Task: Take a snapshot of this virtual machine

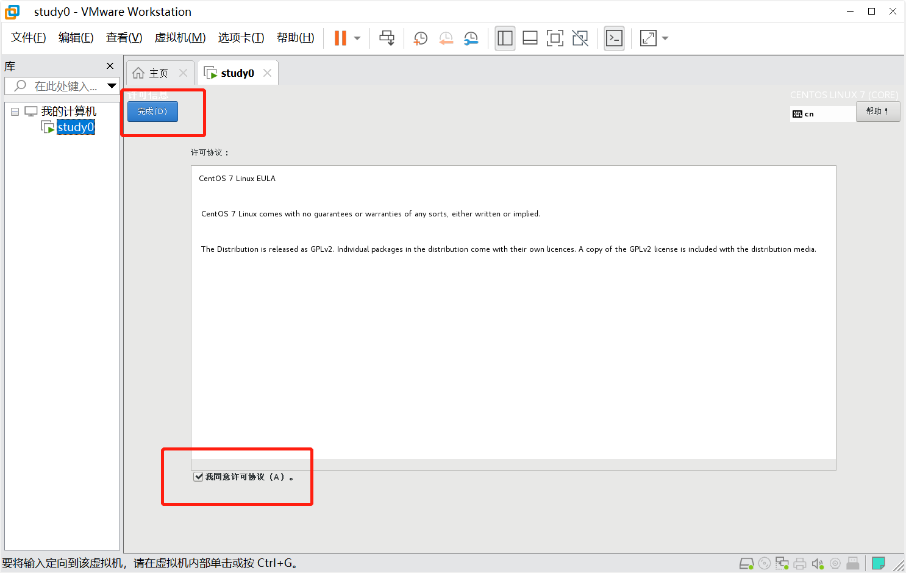Action: [x=421, y=38]
